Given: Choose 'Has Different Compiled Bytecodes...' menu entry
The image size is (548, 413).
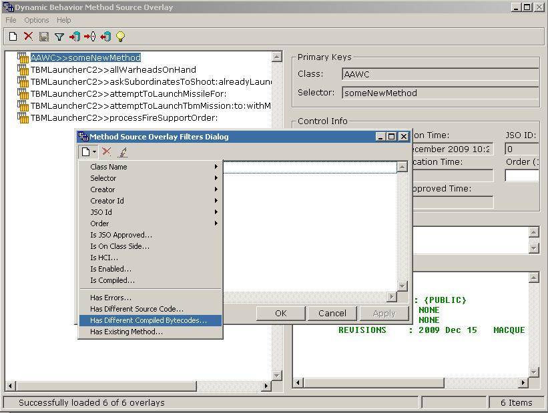Looking at the screenshot, I should click(x=149, y=320).
